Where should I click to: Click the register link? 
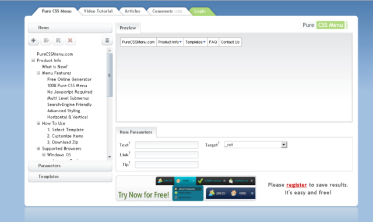297,185
